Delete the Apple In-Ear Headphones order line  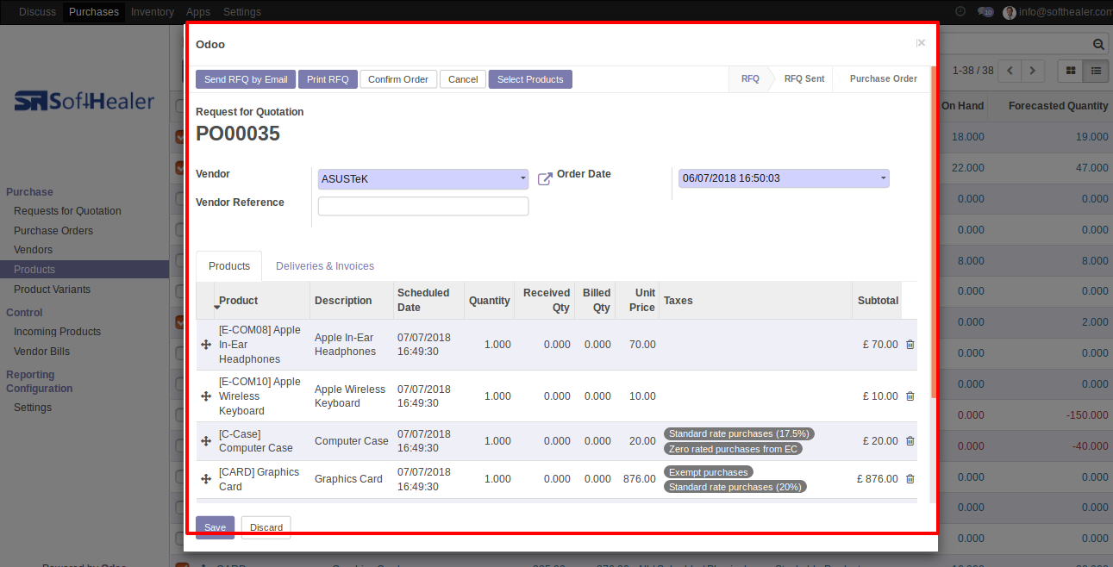click(x=910, y=345)
